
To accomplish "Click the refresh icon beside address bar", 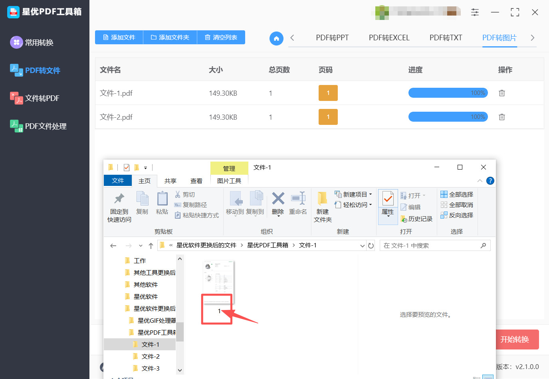I will [x=371, y=245].
